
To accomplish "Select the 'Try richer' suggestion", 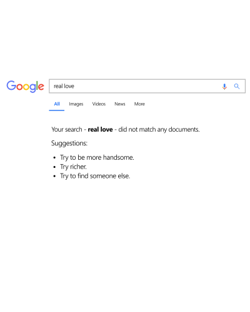I will click(x=73, y=167).
